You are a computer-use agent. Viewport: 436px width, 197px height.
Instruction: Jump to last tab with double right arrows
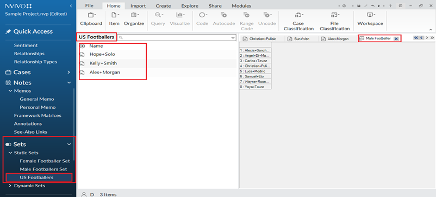coord(432,38)
